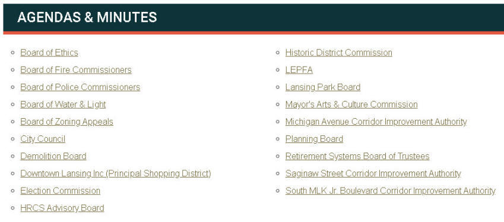
Task: Select Michigan Avenue Corridor Improvement Authority
Action: point(376,122)
